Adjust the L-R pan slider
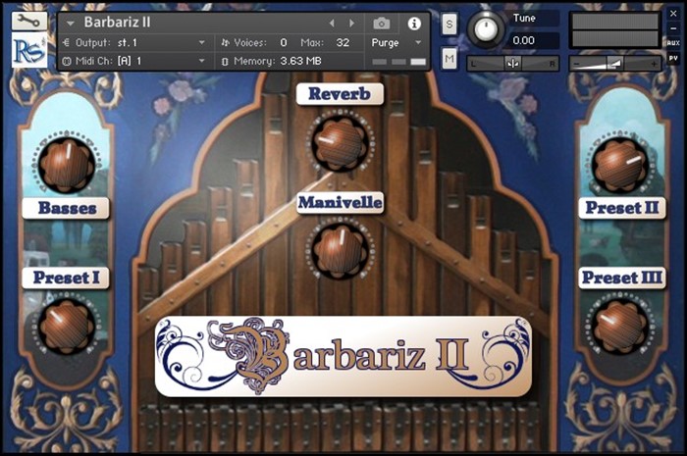The image size is (687, 456). coord(512,64)
